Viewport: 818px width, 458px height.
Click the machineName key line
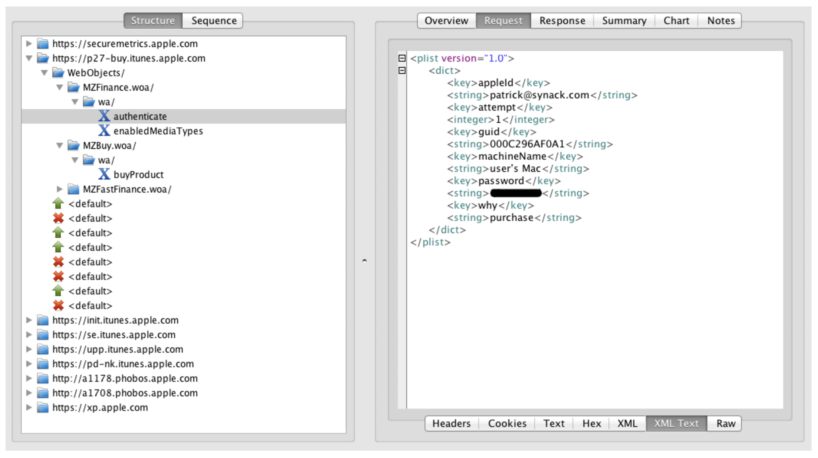[x=515, y=156]
